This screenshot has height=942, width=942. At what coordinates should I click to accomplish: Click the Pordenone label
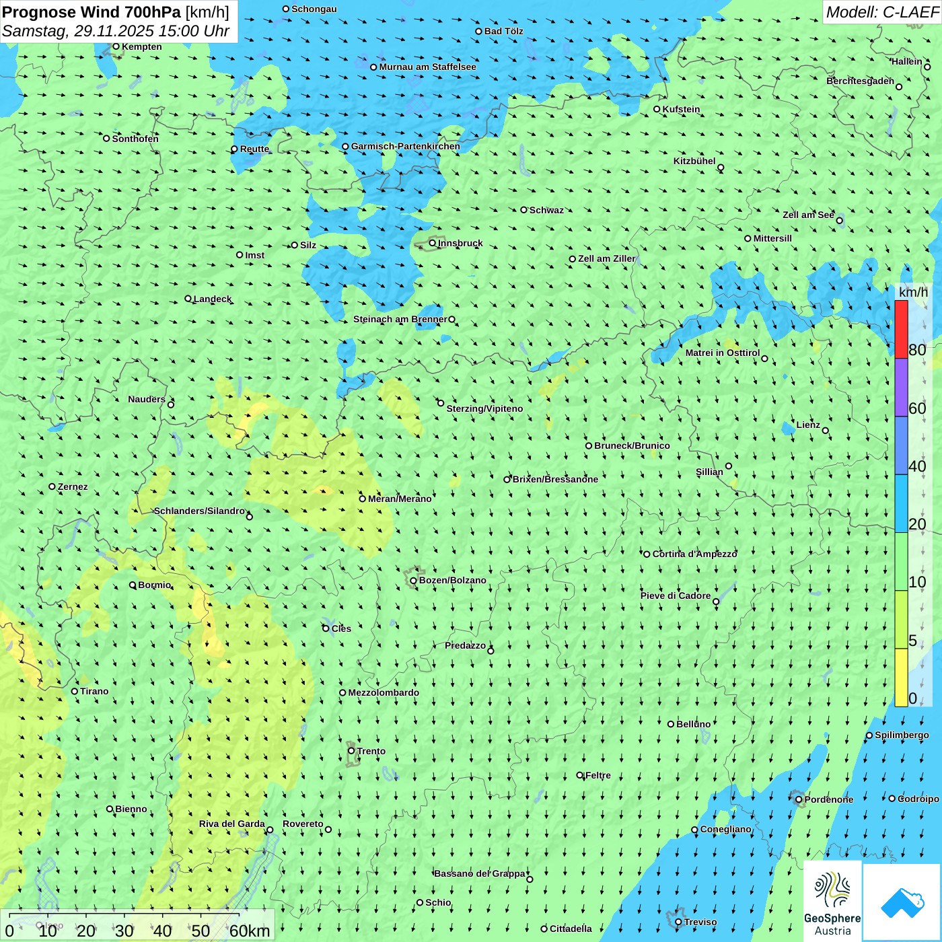tap(828, 799)
